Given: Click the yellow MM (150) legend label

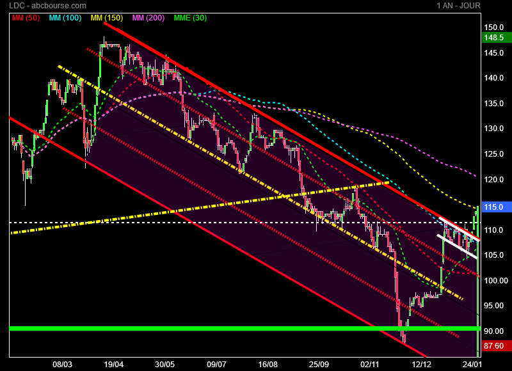Looking at the screenshot, I should [107, 18].
